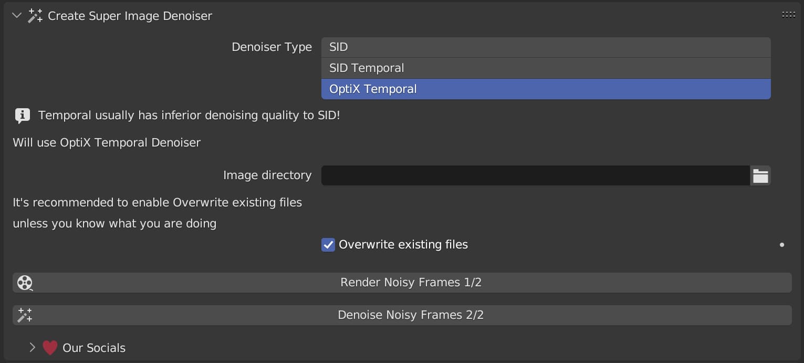Click the magic wand icon on Denoise Noisy Frames
Image resolution: width=804 pixels, height=363 pixels.
pyautogui.click(x=25, y=315)
